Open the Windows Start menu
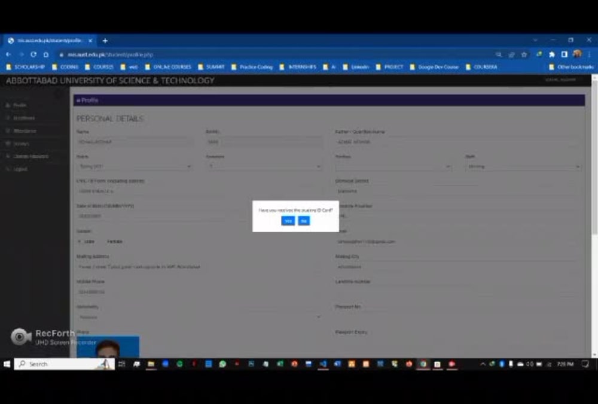The width and height of the screenshot is (598, 404). (7, 364)
